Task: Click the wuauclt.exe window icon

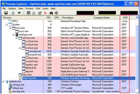Action: [x=27, y=55]
